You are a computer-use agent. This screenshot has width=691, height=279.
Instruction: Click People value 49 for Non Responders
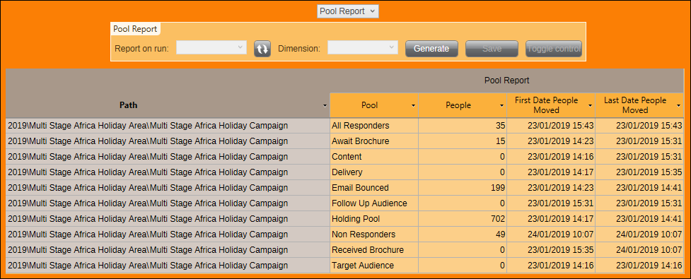point(463,234)
